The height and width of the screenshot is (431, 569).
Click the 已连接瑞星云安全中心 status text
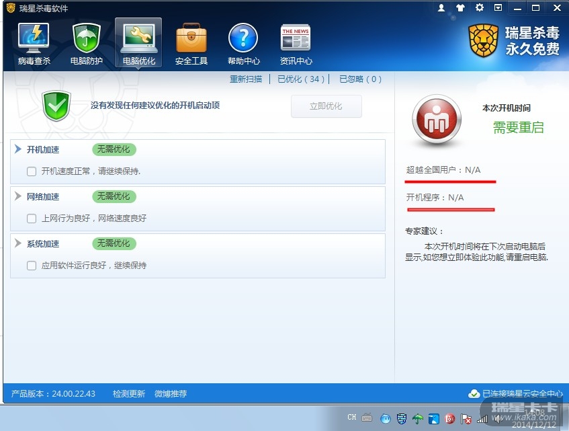pos(523,393)
